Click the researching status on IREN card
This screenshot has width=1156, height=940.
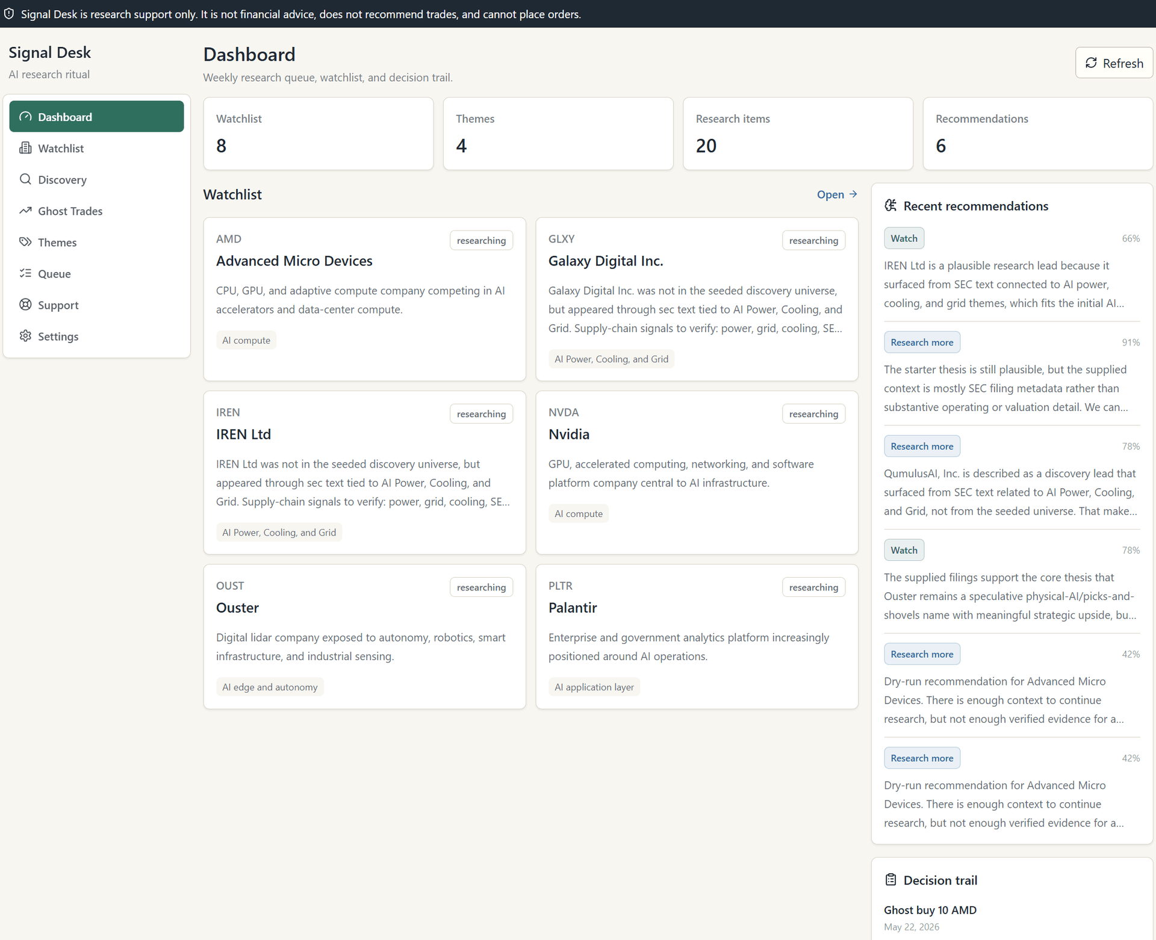pyautogui.click(x=481, y=413)
